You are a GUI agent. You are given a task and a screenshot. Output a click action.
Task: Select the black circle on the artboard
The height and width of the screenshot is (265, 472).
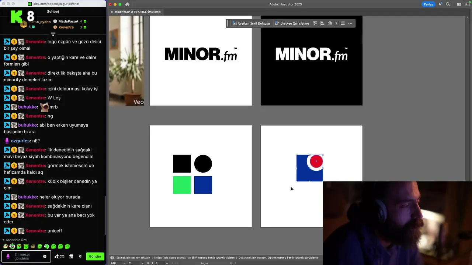(x=203, y=164)
